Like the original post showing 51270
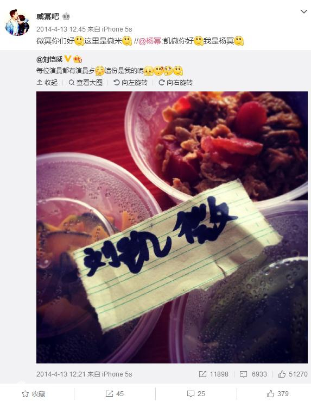The height and width of the screenshot is (401, 311). 293,374
